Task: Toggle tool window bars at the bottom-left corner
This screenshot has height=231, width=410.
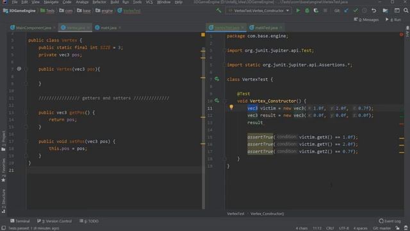Action: tap(3, 228)
